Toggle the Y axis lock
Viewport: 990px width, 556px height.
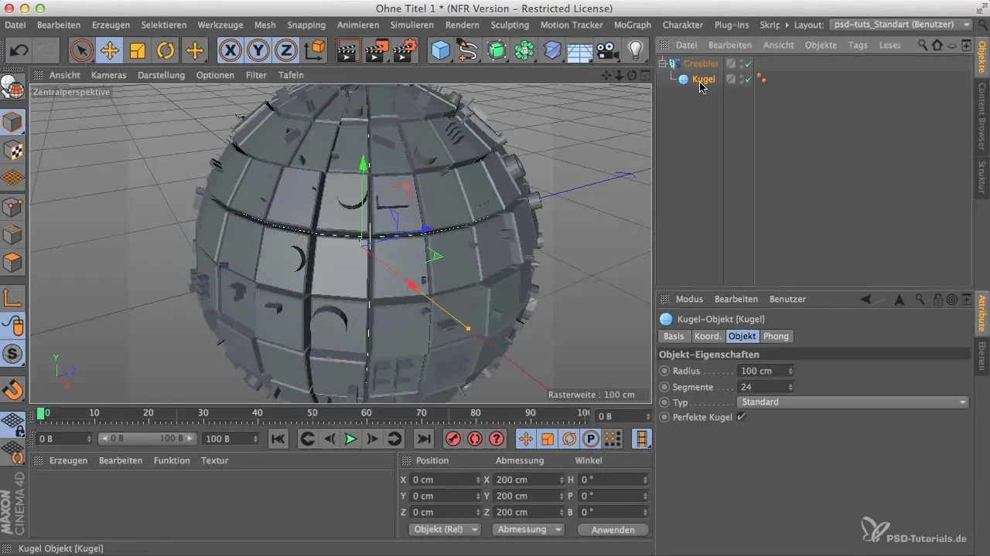(258, 51)
